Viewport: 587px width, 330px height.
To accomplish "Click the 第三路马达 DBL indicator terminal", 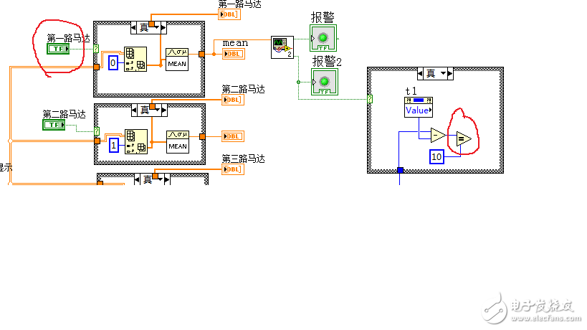I will pos(233,169).
